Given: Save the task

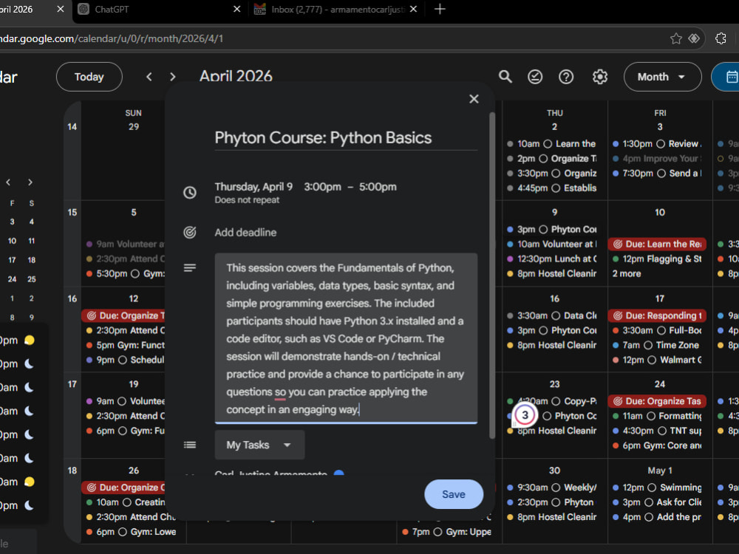Looking at the screenshot, I should [454, 494].
